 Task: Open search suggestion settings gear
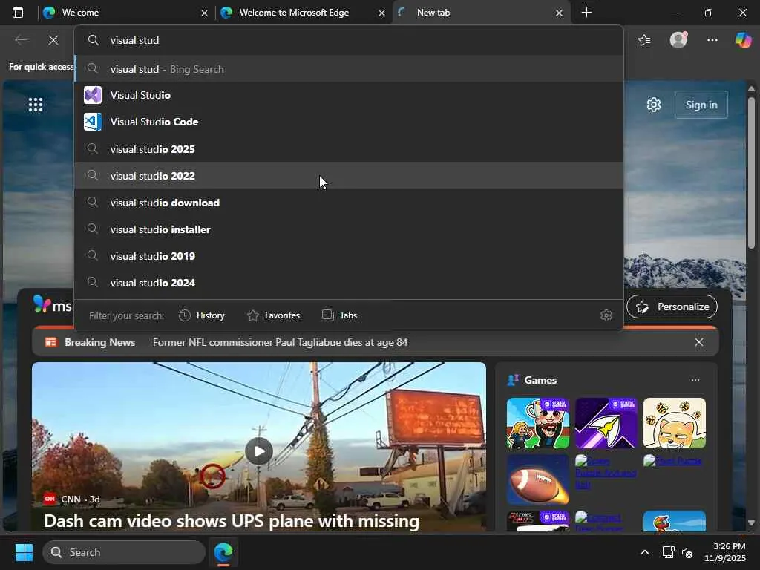[606, 315]
